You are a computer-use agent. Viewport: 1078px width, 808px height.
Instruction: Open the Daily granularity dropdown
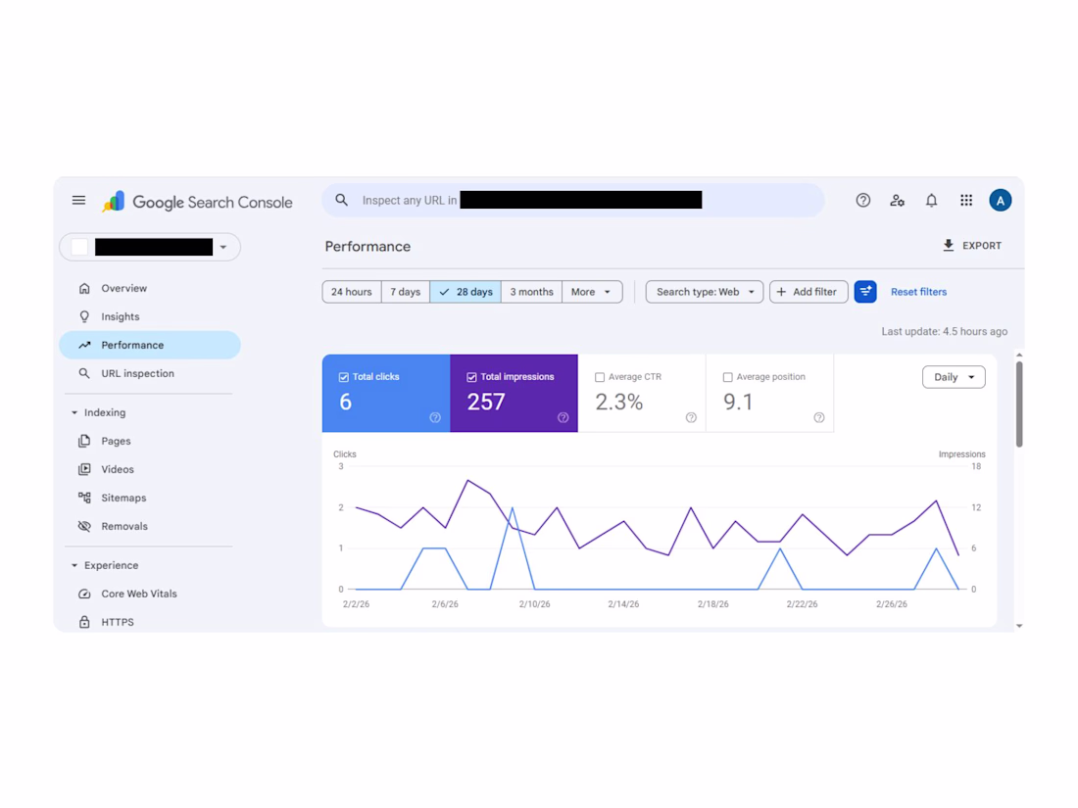click(954, 376)
